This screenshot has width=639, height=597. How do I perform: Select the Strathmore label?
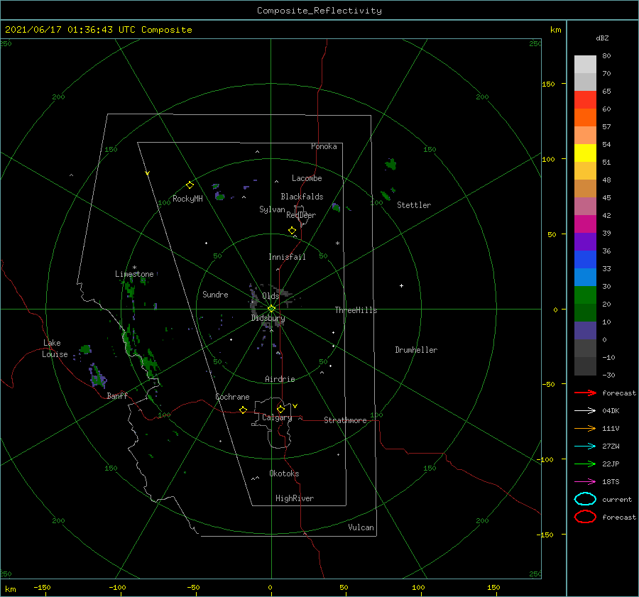[345, 420]
